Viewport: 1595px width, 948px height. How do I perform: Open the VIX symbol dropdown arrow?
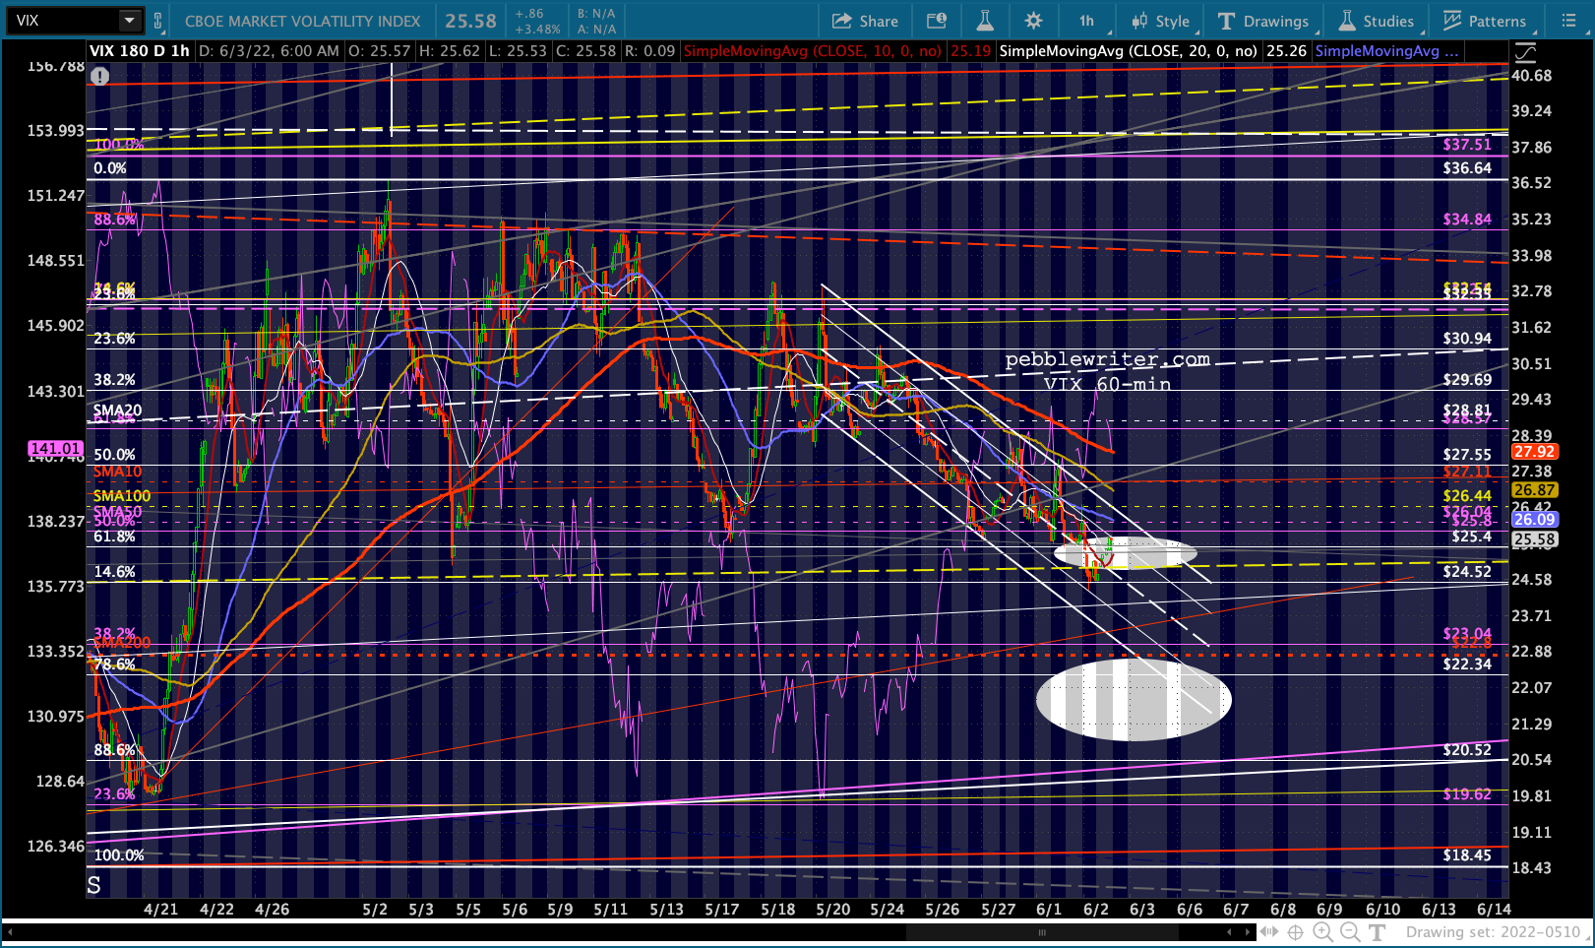click(130, 21)
